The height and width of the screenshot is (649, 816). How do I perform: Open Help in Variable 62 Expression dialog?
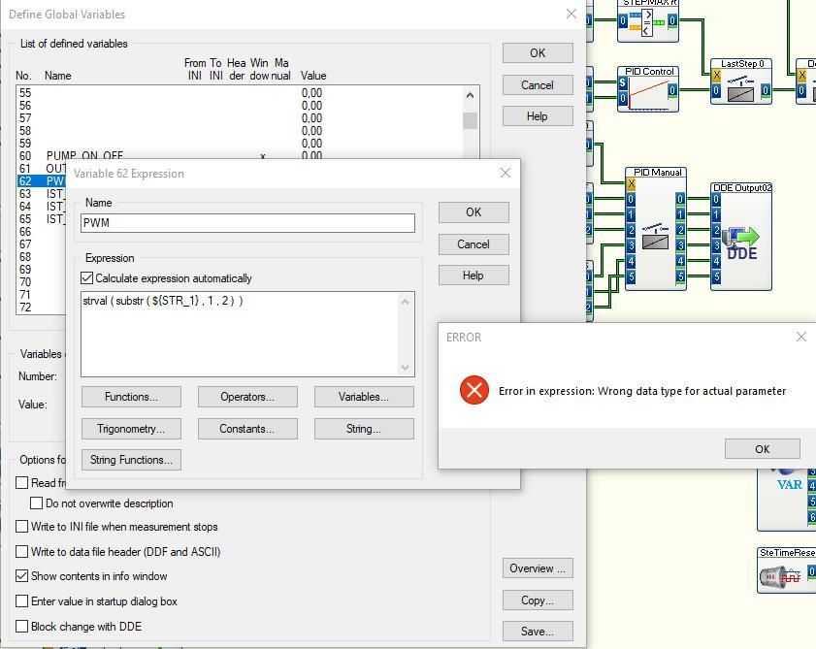coord(473,276)
